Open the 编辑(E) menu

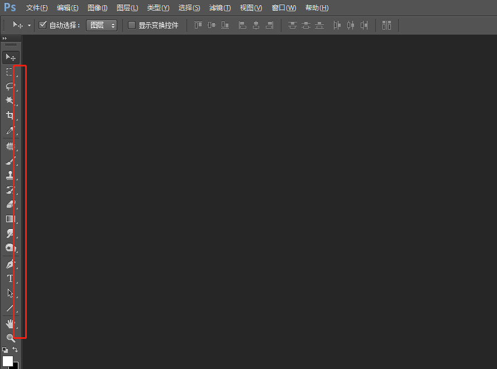(68, 8)
